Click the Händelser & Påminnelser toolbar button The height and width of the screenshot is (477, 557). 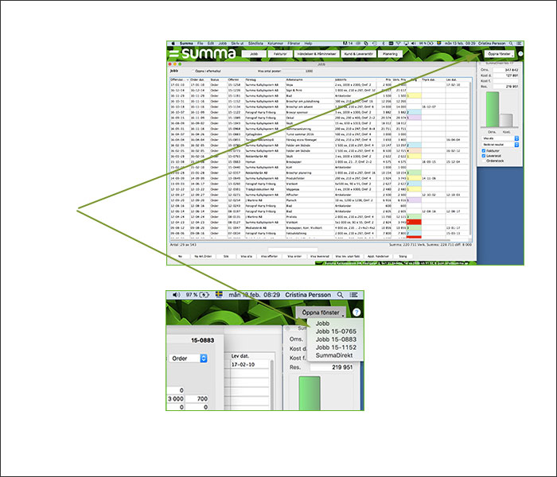tap(317, 54)
